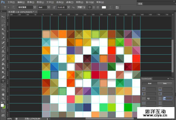Select the Blur tool
176x120 pixels.
[x=3, y=68]
